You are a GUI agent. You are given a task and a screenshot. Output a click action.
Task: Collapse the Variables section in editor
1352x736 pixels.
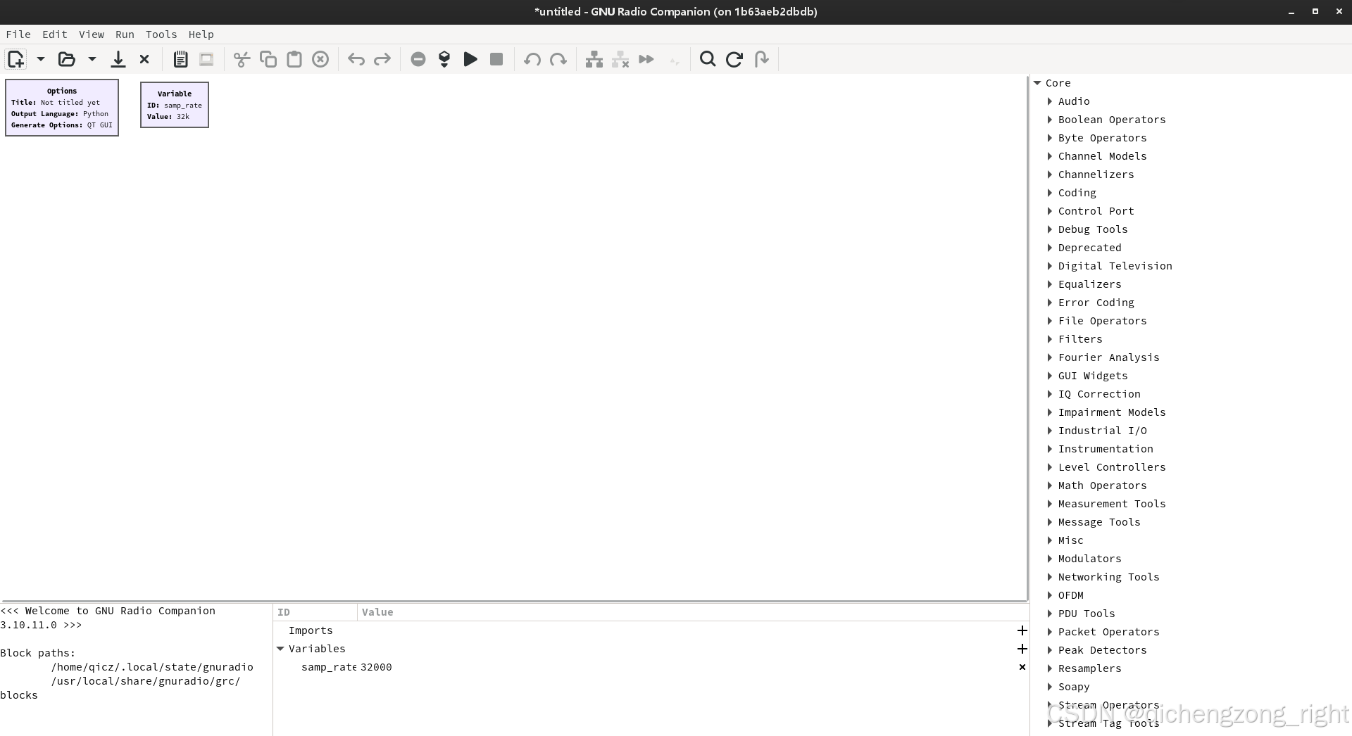280,649
